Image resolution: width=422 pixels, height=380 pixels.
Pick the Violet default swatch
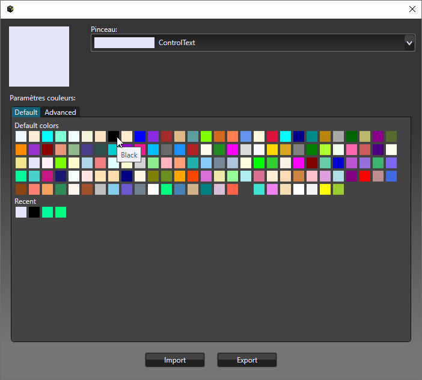click(272, 189)
